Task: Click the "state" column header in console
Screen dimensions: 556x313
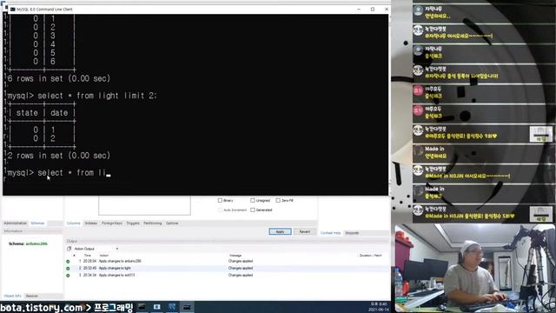Action: pos(27,113)
